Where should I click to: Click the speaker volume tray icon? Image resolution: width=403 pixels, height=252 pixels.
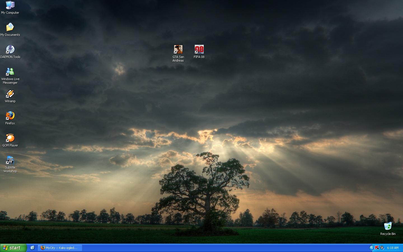coord(382,248)
